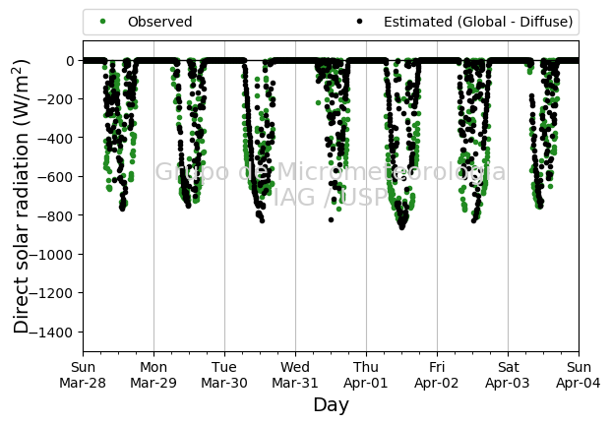Click the y-axis tick label −200
Screen dimensions: 611x424
pyautogui.click(x=55, y=99)
